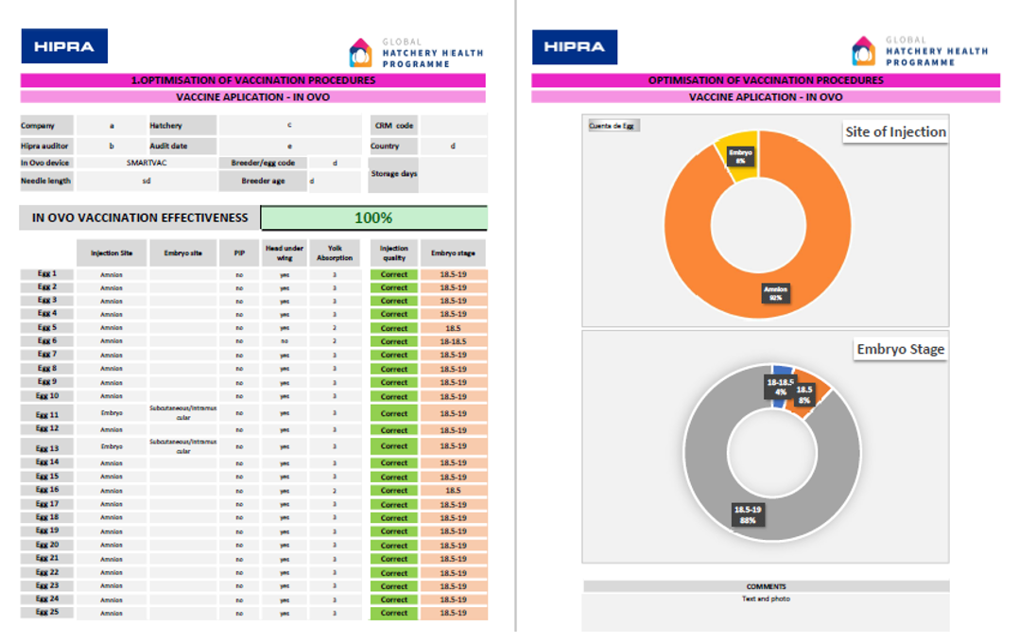
Task: Click the right page's Global Hatchery Health Programme icon
Action: coord(864,51)
